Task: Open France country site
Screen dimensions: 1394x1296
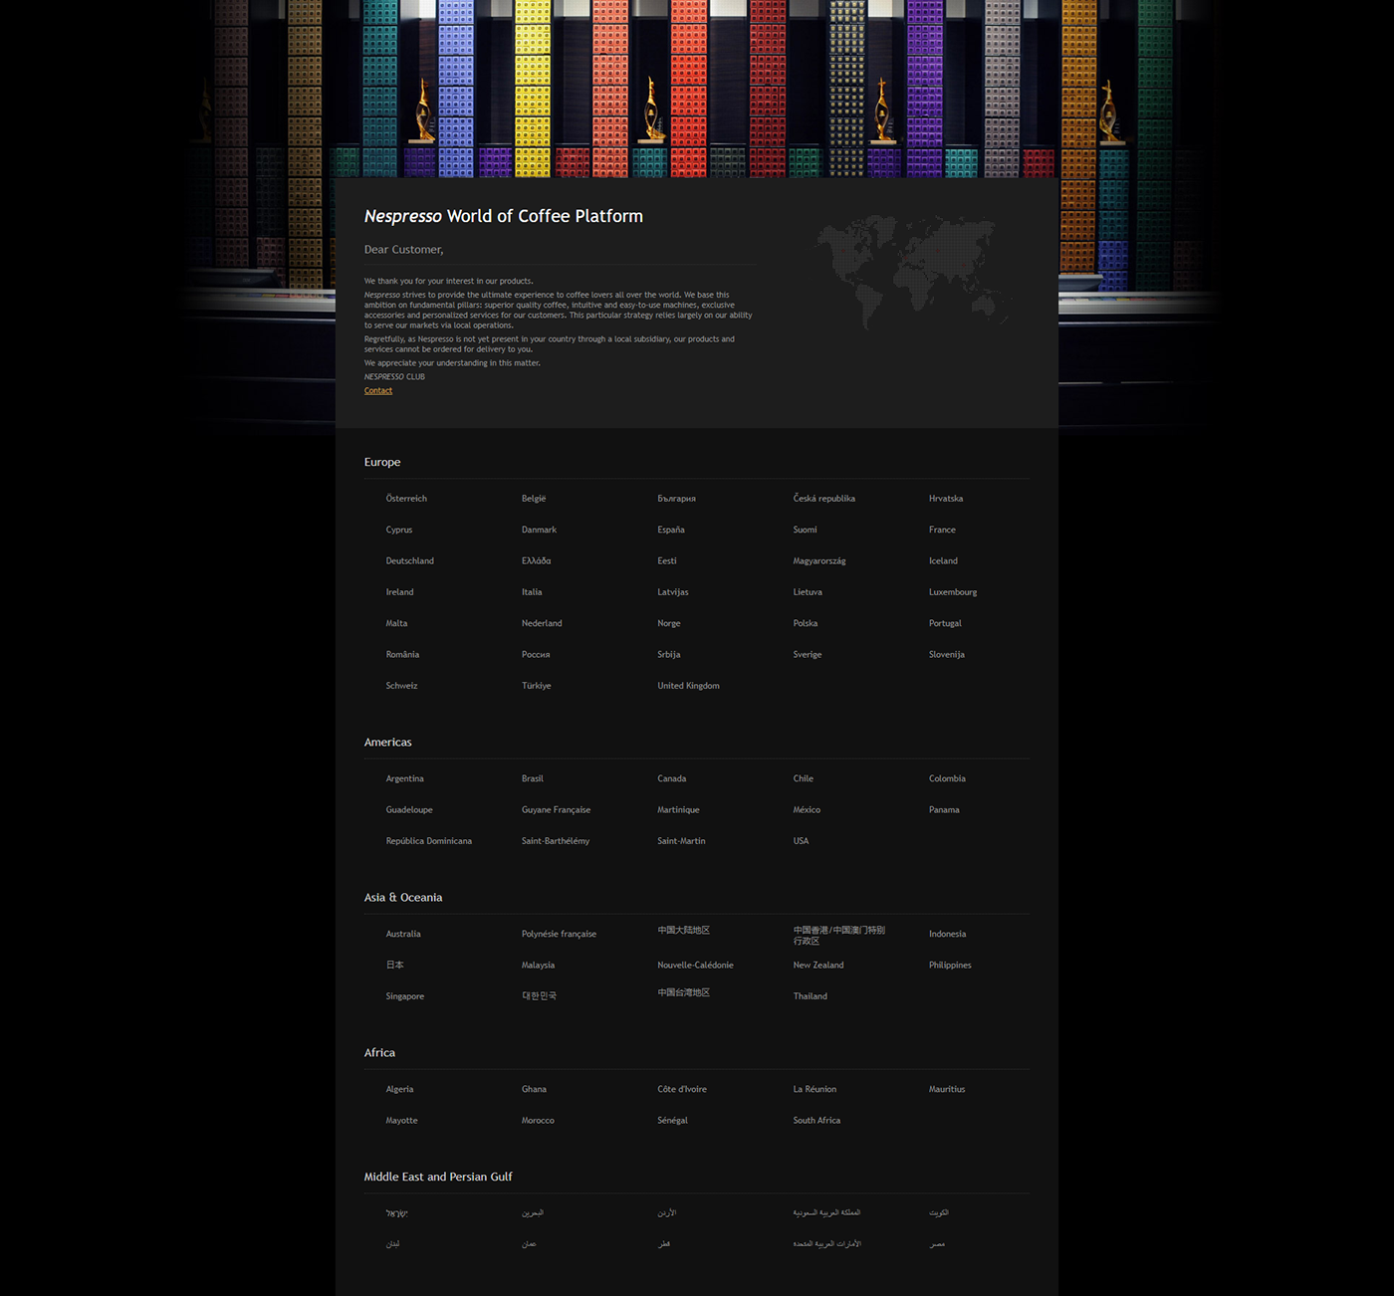Action: click(x=942, y=530)
